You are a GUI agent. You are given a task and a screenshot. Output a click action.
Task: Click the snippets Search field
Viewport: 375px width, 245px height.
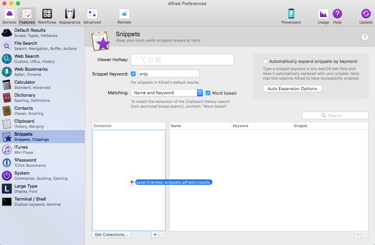[x=335, y=115]
